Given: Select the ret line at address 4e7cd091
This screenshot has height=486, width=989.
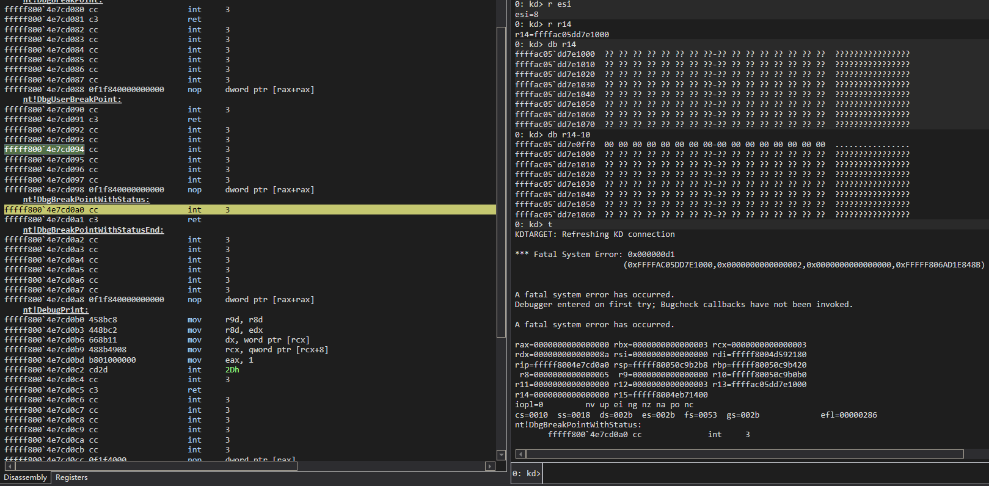Looking at the screenshot, I should click(x=250, y=120).
